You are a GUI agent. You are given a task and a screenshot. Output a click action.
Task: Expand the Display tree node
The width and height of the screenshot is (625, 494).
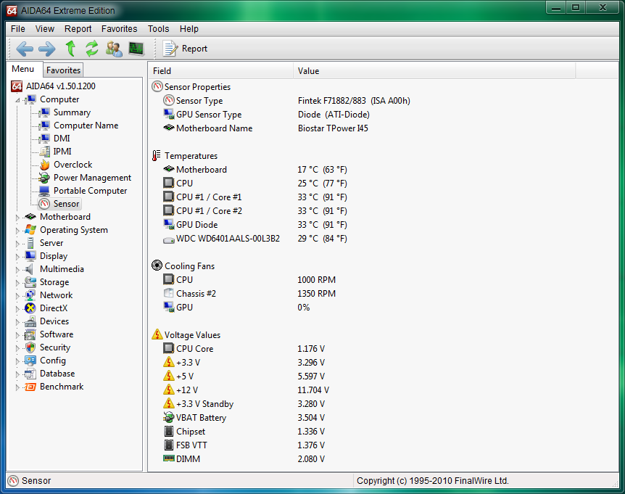(x=17, y=257)
